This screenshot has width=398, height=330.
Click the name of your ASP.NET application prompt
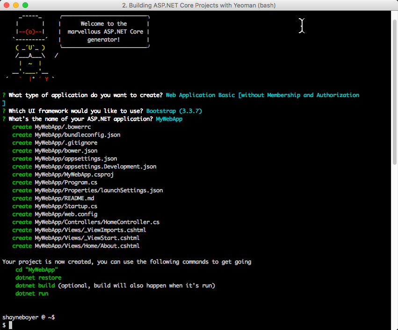[x=81, y=119]
